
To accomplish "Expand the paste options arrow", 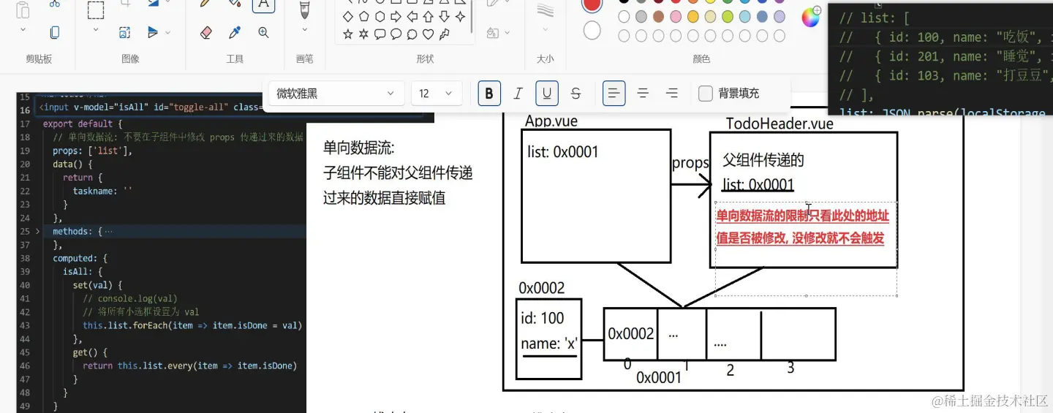I will (x=23, y=30).
